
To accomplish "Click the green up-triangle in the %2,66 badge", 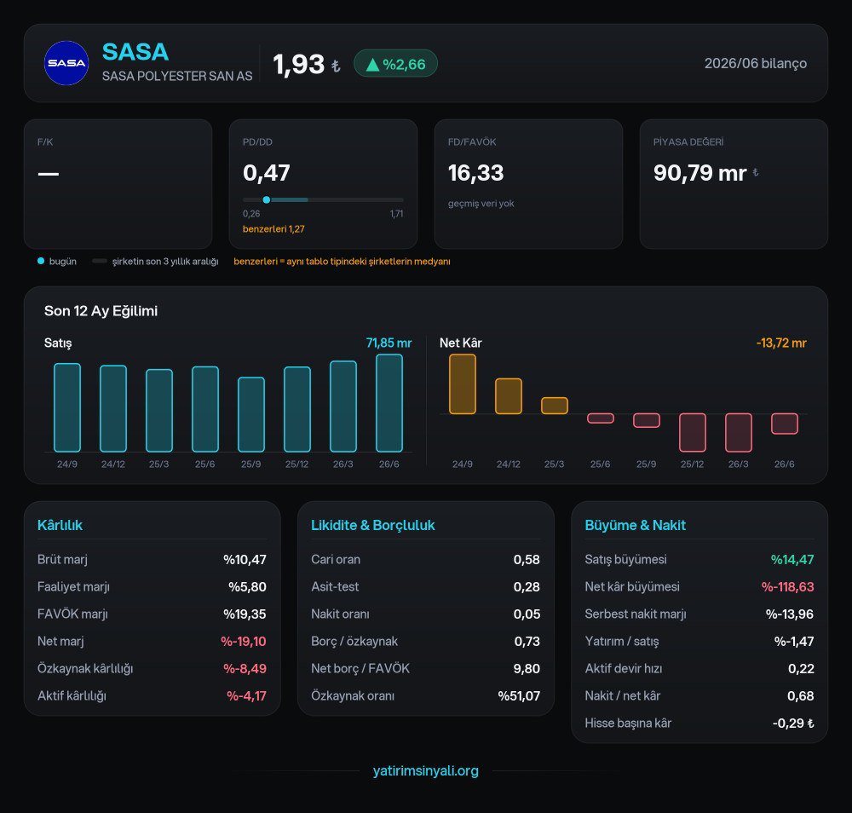I will coord(373,65).
